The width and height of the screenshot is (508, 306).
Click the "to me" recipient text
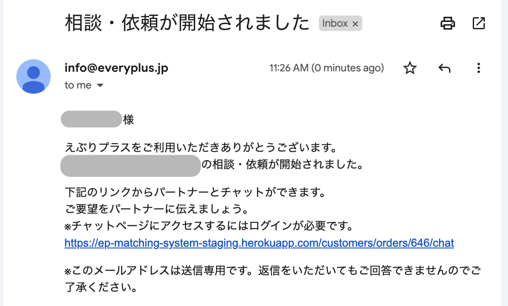[x=78, y=85]
